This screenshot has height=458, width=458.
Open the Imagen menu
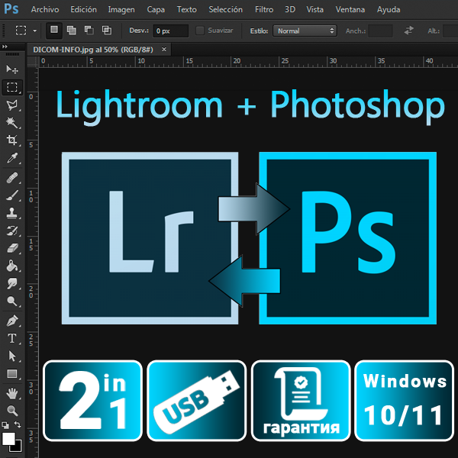click(x=121, y=10)
